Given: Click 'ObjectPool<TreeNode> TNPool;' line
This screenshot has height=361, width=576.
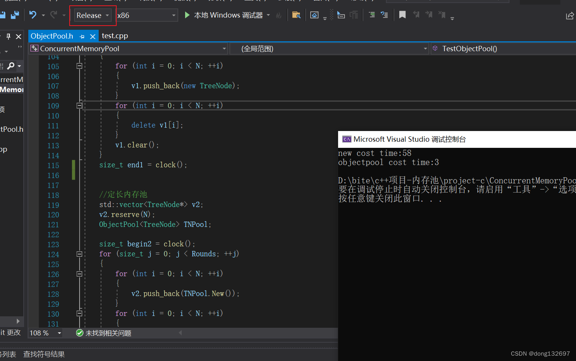Looking at the screenshot, I should coord(155,225).
